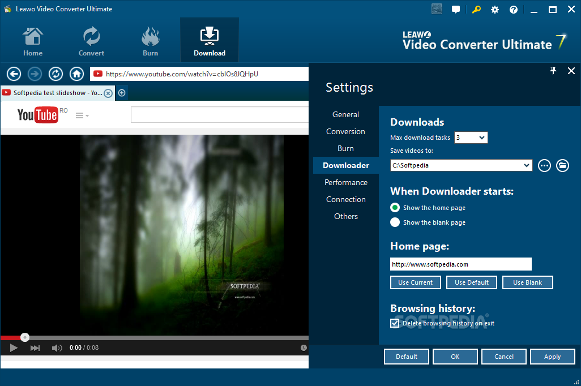Click the YouTube search box
This screenshot has height=386, width=581.
pyautogui.click(x=220, y=115)
